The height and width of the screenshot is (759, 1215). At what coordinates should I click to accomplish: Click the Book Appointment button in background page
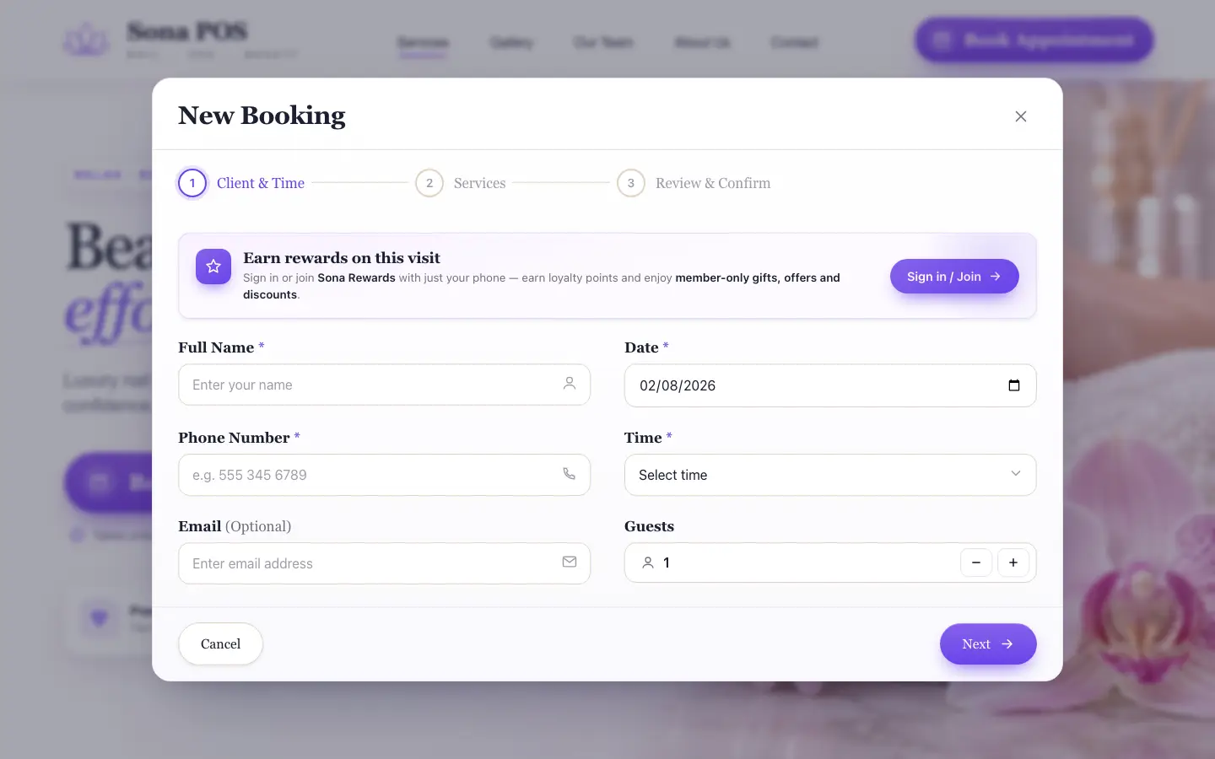[x=1034, y=40]
